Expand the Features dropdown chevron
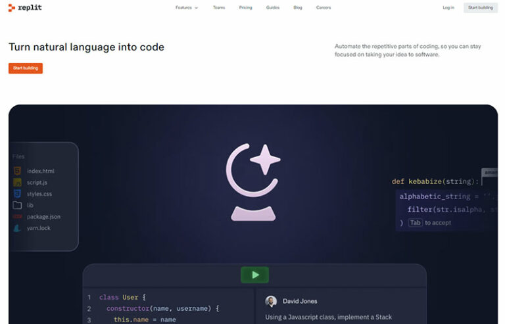 (x=196, y=8)
